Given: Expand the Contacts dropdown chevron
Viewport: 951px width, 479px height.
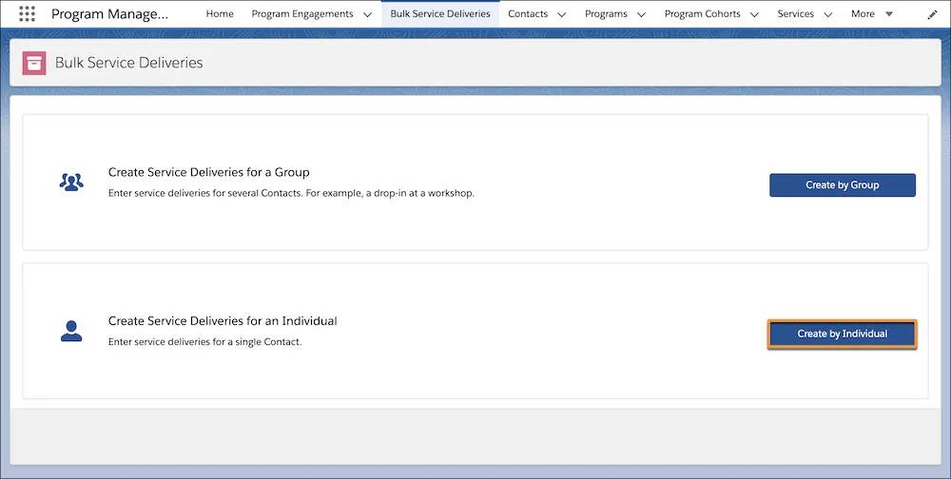Looking at the screenshot, I should tap(562, 14).
